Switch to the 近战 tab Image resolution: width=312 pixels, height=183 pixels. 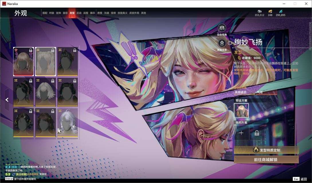(79, 13)
